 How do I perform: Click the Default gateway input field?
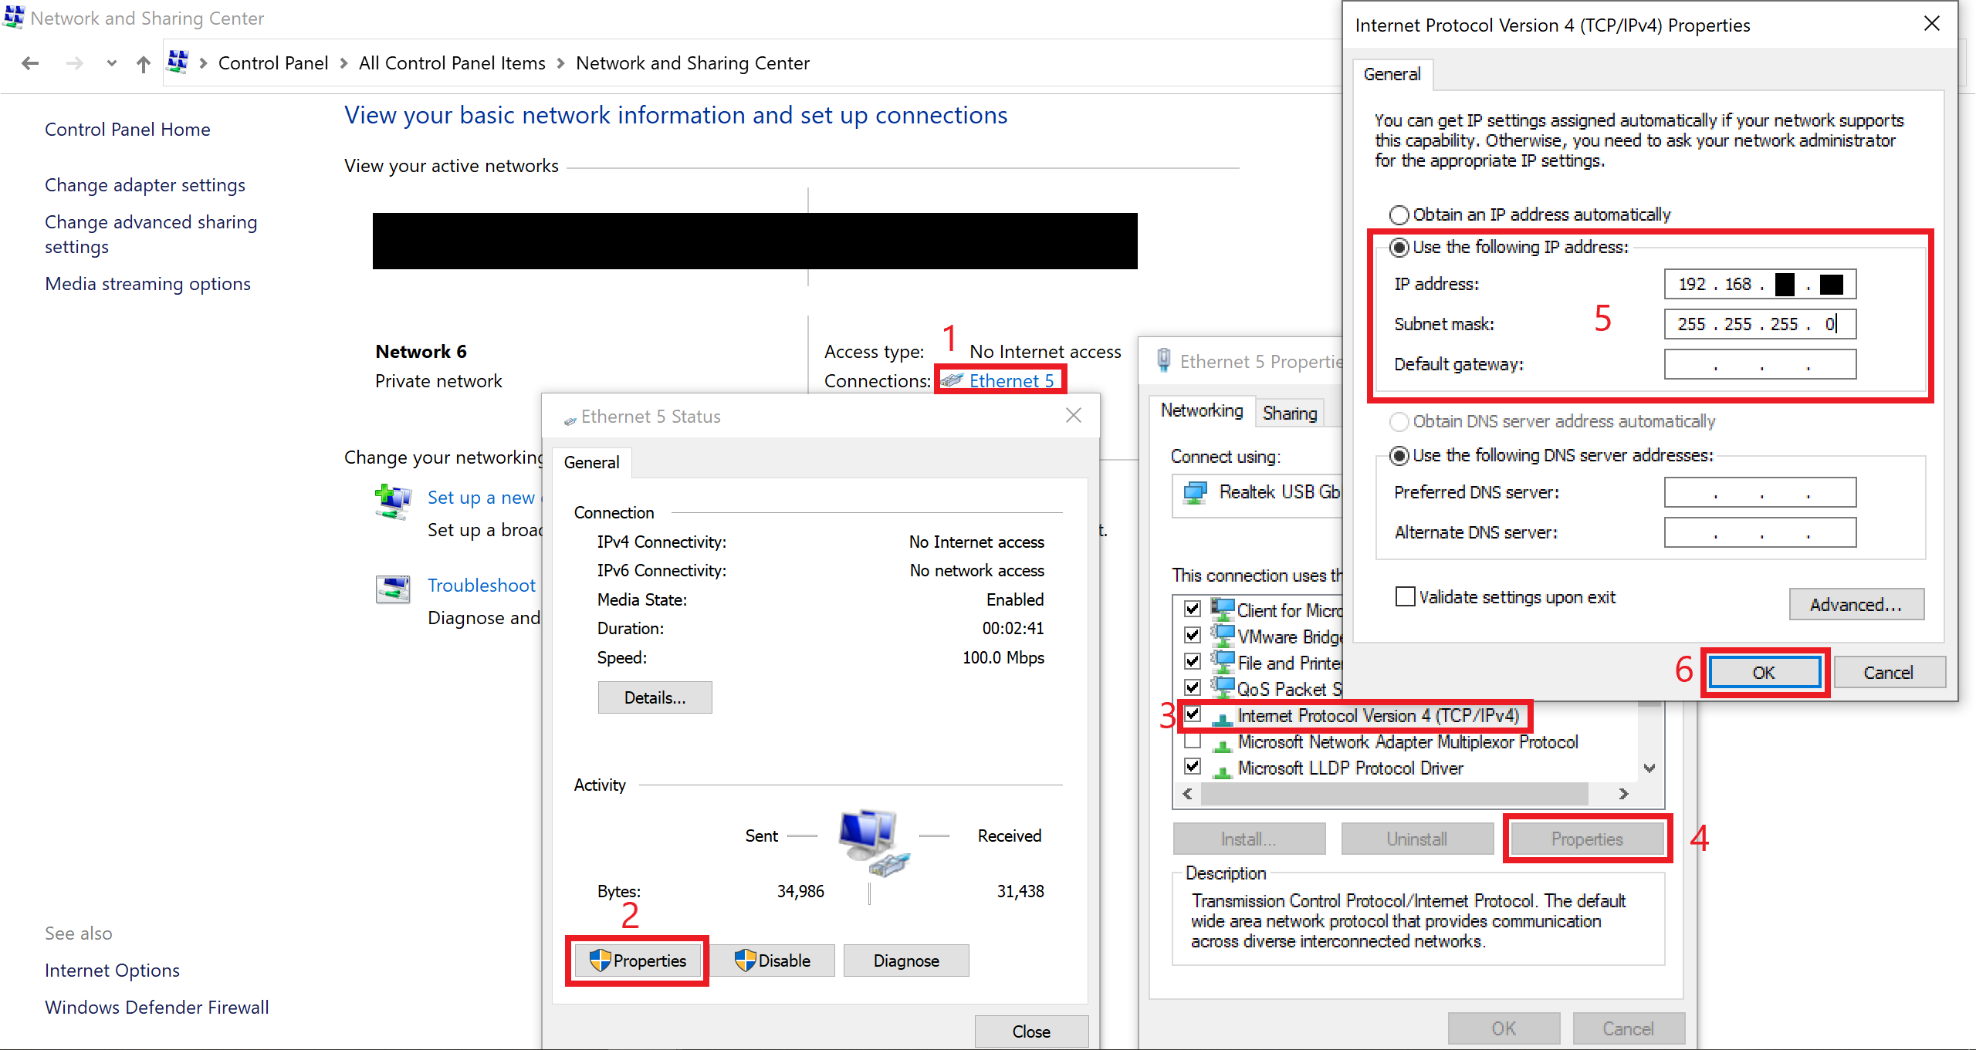1760,364
